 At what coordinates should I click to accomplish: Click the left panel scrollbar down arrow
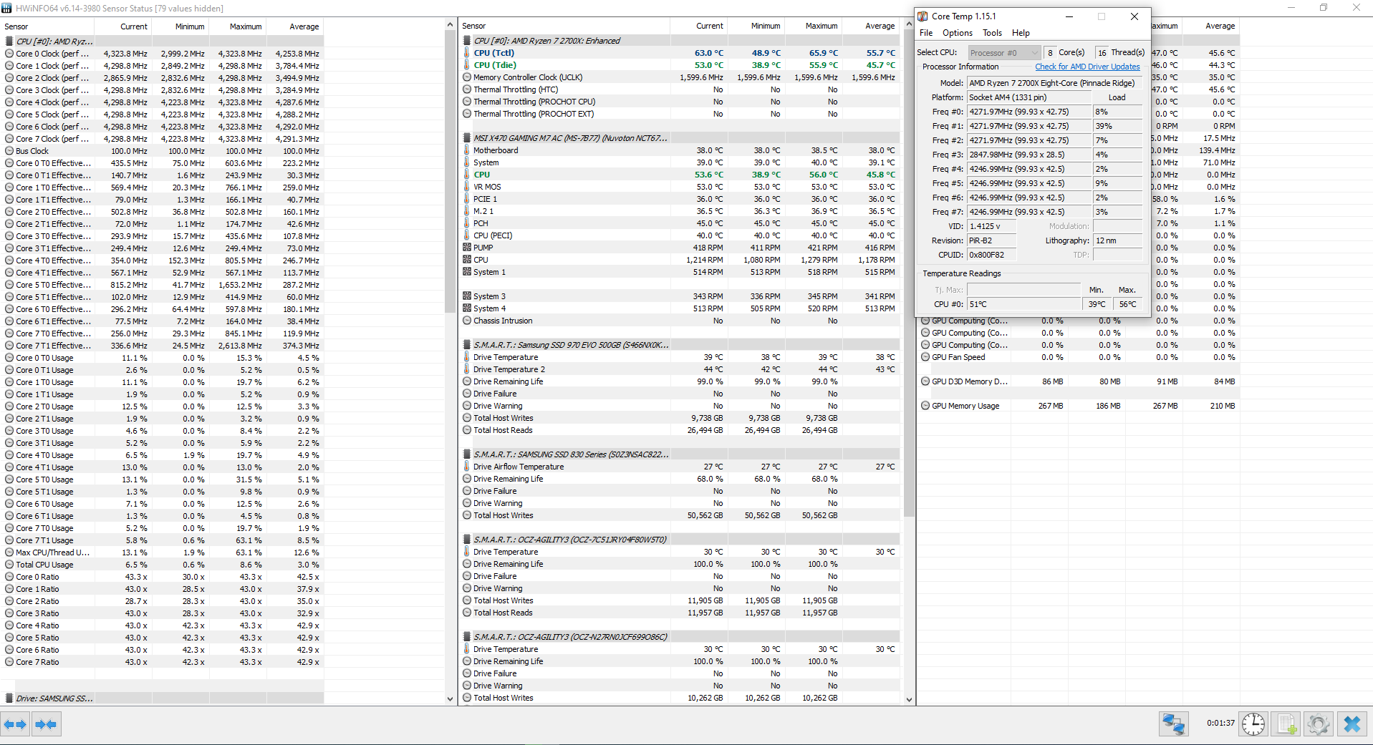tap(450, 699)
